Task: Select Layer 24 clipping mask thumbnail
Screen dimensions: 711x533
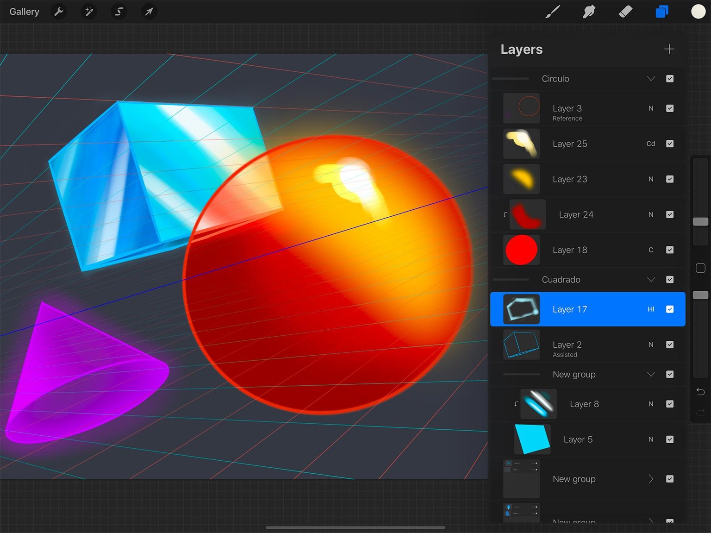Action: [528, 214]
